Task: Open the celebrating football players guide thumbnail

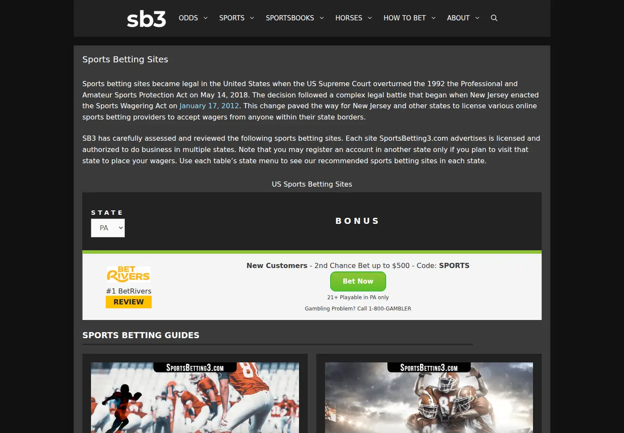Action: click(x=429, y=397)
